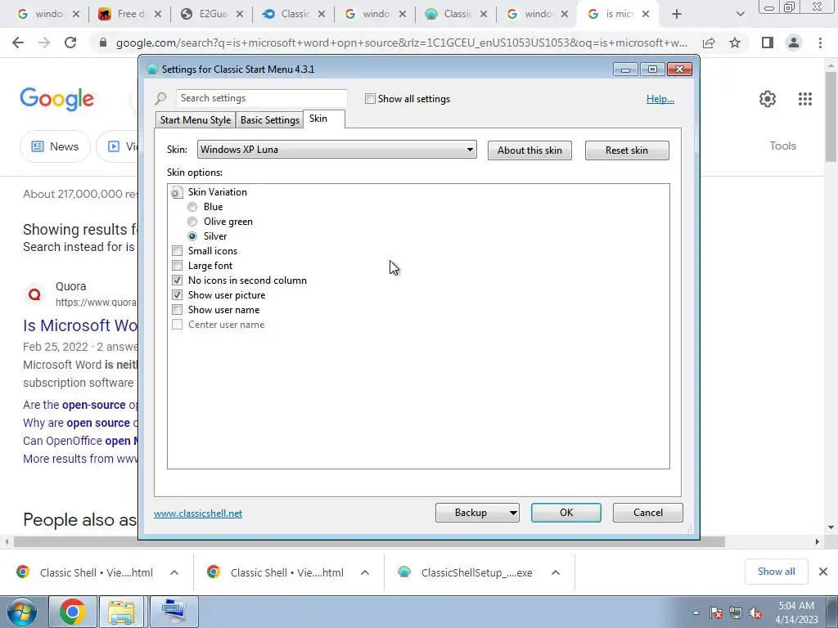The width and height of the screenshot is (838, 628).
Task: Open the Help... link
Action: (x=660, y=99)
